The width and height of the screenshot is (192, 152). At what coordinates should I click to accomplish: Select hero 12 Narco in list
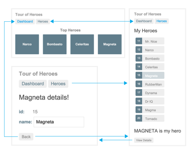(150, 49)
